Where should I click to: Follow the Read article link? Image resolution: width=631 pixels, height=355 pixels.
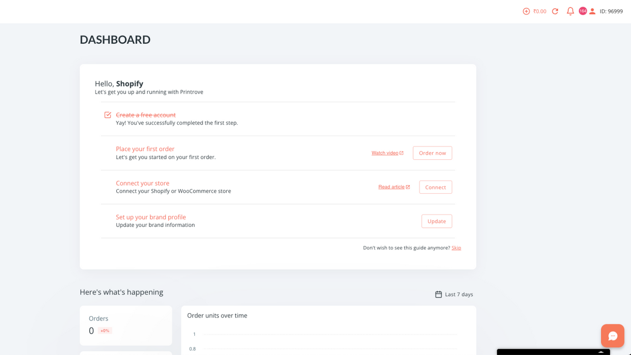(x=391, y=187)
